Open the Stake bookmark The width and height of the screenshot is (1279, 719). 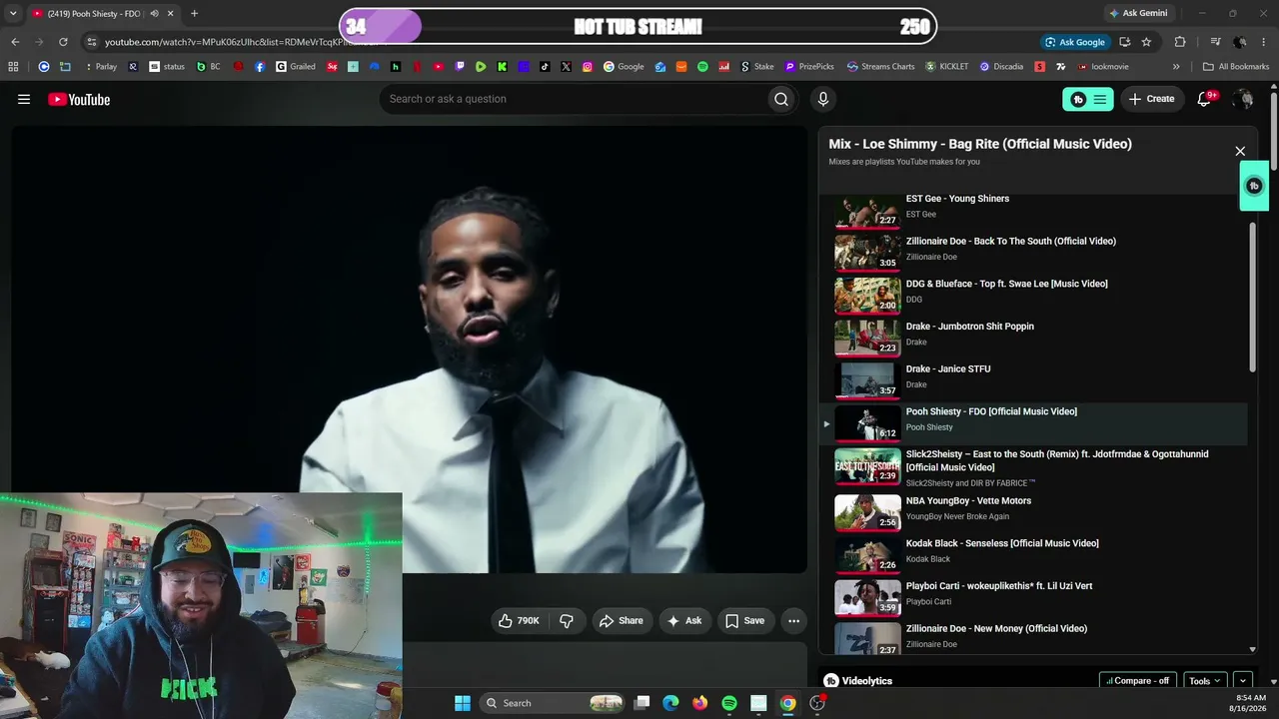(x=756, y=67)
